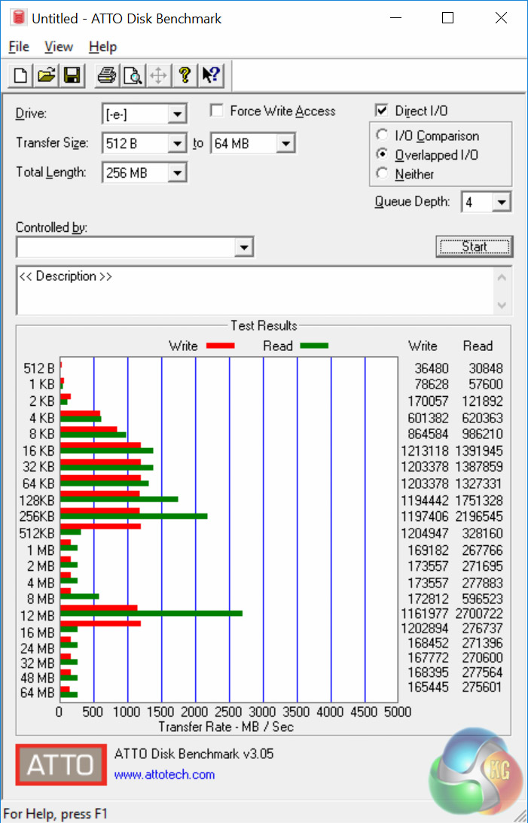Click the Start button
This screenshot has width=528, height=823.
tap(474, 246)
